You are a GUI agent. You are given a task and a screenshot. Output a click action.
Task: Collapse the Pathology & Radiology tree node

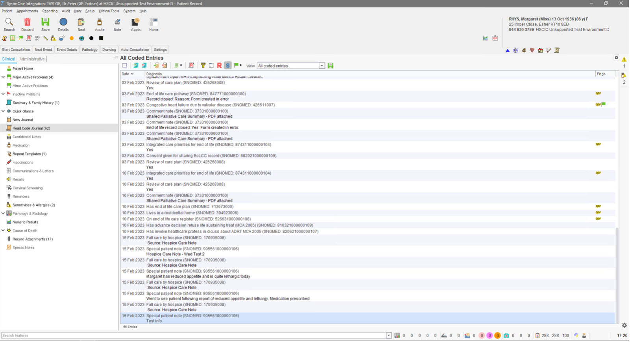tap(3, 213)
